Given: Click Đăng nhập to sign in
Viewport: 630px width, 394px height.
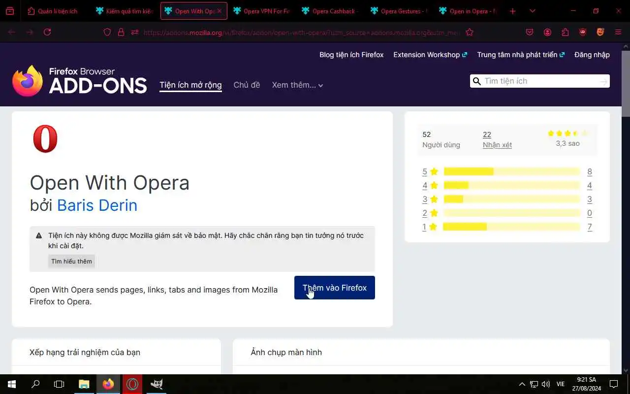Looking at the screenshot, I should click(592, 55).
